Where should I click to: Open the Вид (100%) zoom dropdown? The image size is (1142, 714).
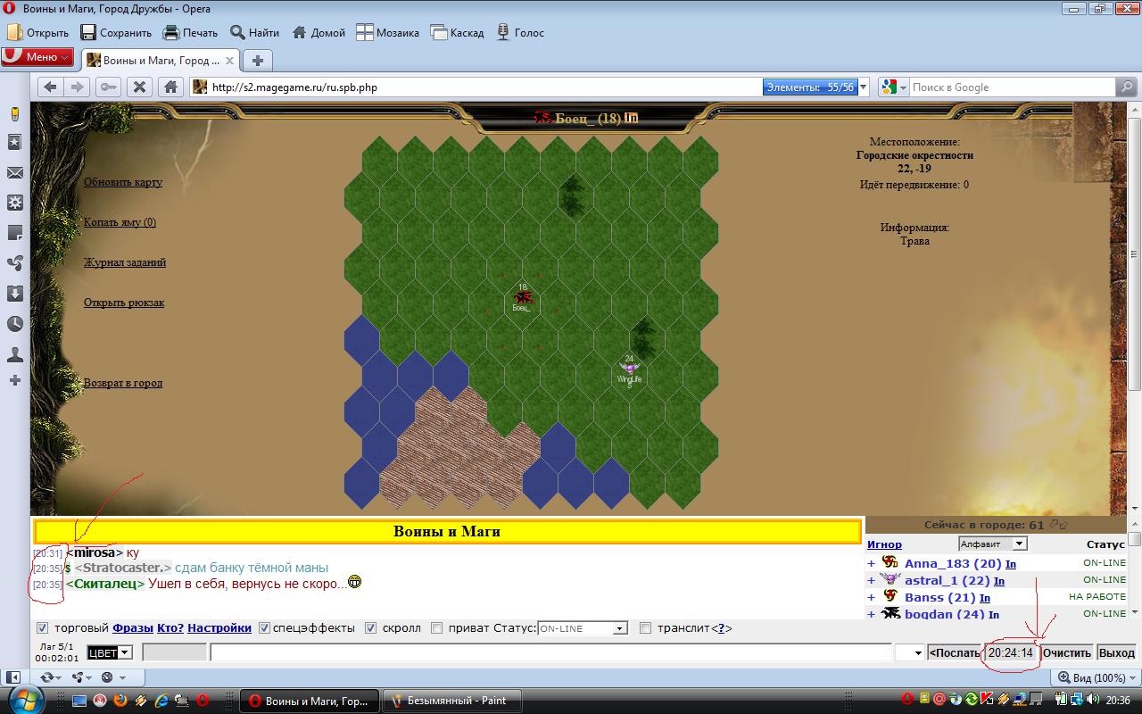point(1094,677)
